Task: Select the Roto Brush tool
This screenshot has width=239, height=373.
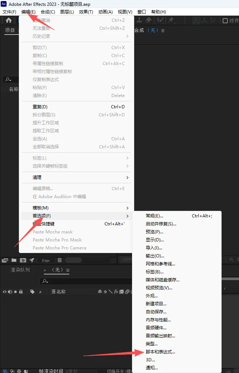Action: click(x=160, y=20)
